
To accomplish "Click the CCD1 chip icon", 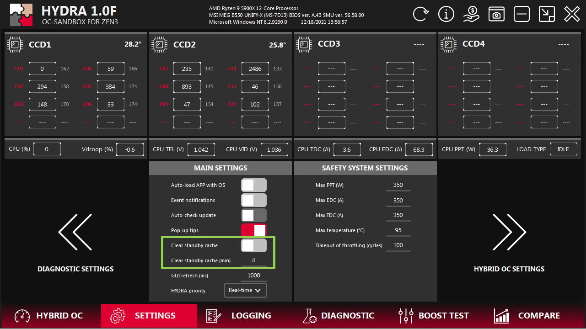I will coord(15,44).
